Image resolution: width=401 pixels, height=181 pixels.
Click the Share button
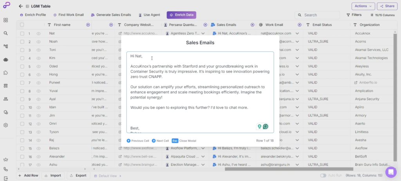pyautogui.click(x=387, y=6)
